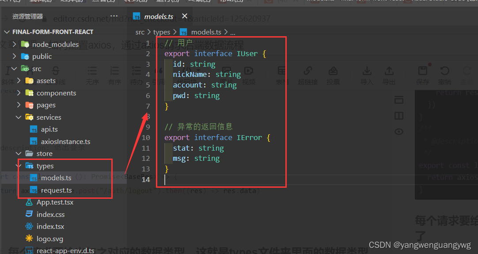Open the node_modules folder icon
The width and height of the screenshot is (478, 254).
[x=25, y=44]
